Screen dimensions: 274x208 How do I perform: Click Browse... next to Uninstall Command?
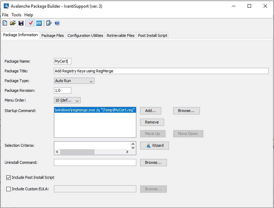(x=153, y=162)
